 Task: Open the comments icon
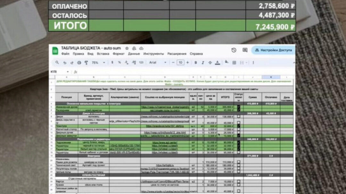[x=245, y=50]
